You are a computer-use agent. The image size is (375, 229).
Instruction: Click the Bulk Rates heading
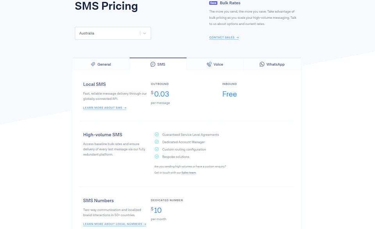click(x=230, y=3)
